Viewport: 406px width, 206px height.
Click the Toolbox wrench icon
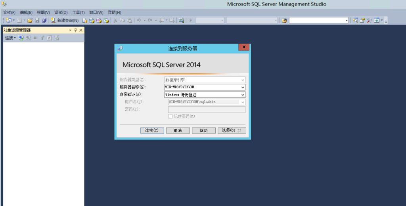pos(369,20)
